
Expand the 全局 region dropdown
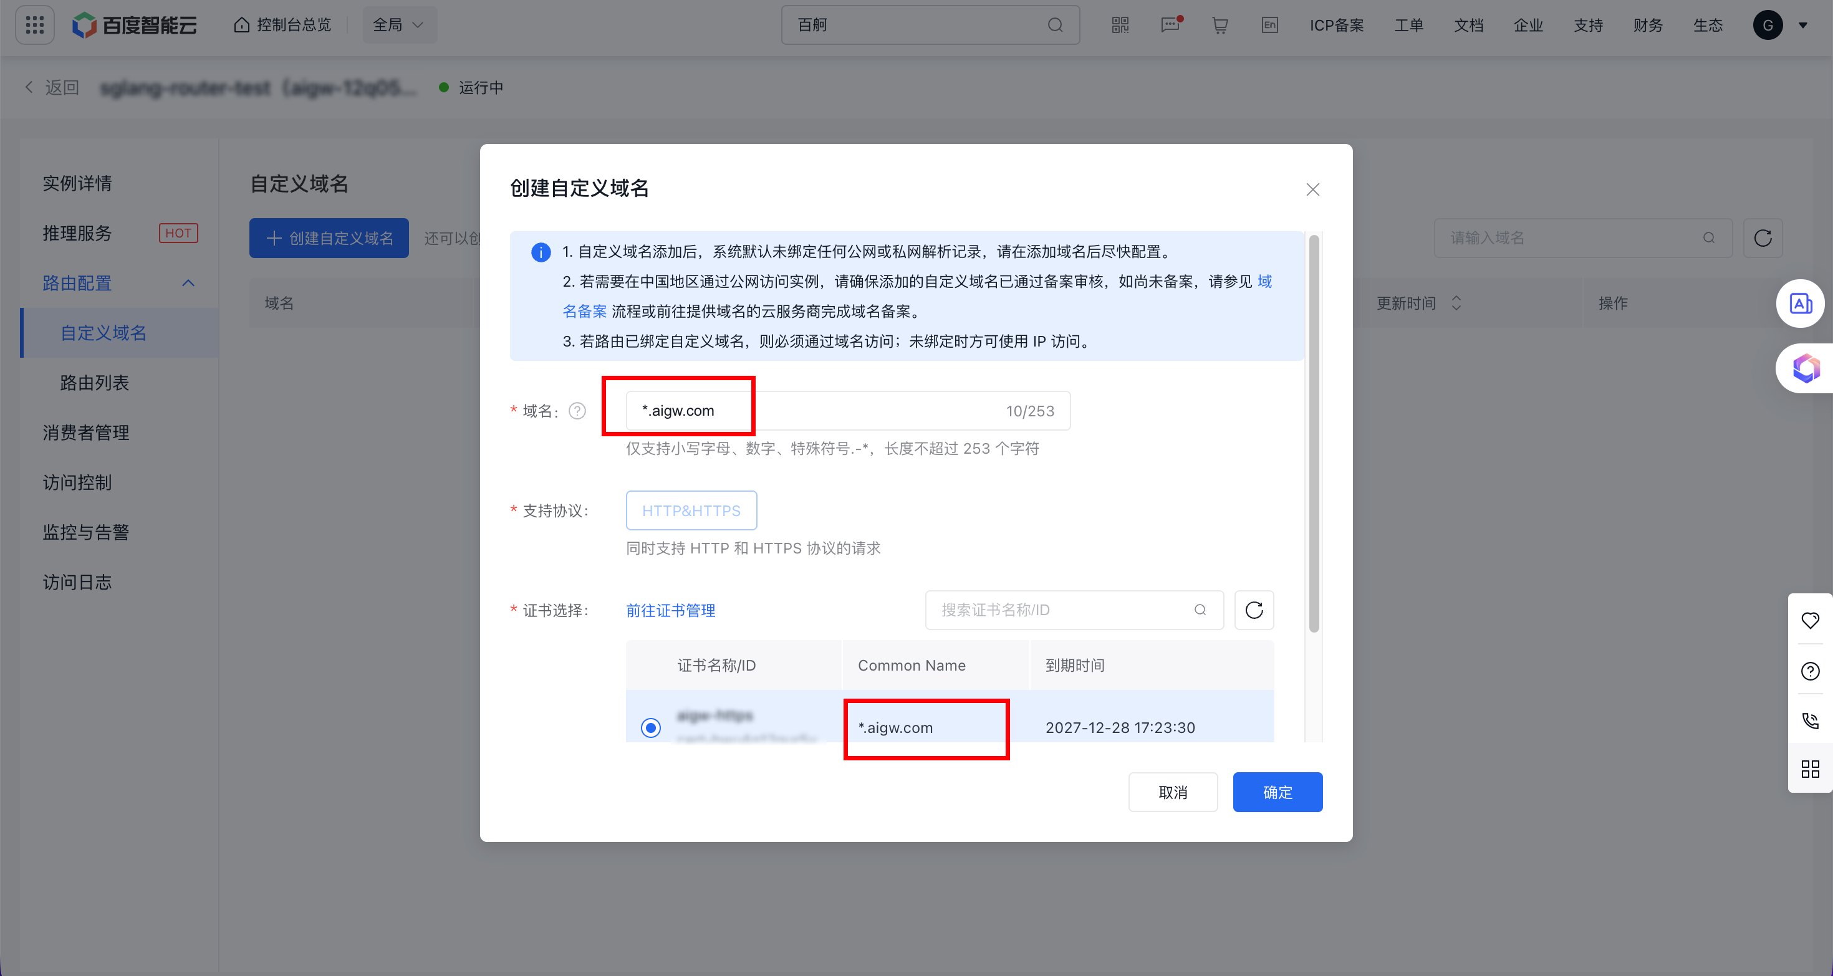coord(399,26)
